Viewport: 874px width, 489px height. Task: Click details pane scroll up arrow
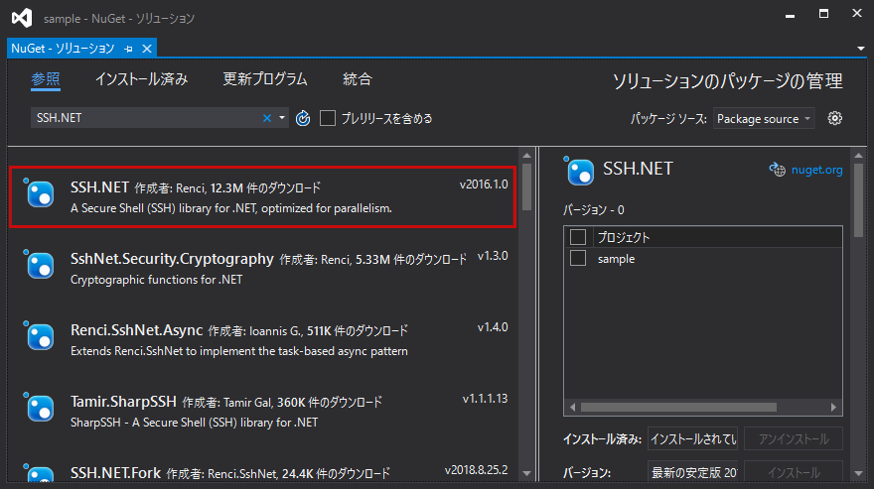(858, 155)
